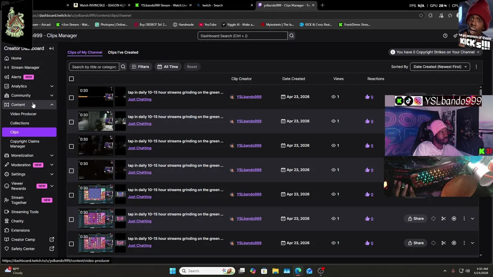Screen dimensions: 493x277
Task: Tick the select-all checkbox in the table header
Action: (71, 79)
